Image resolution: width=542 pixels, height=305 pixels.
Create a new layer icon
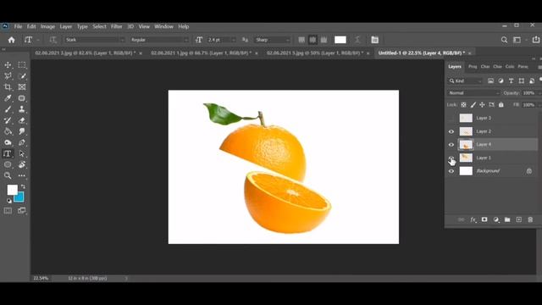[519, 219]
